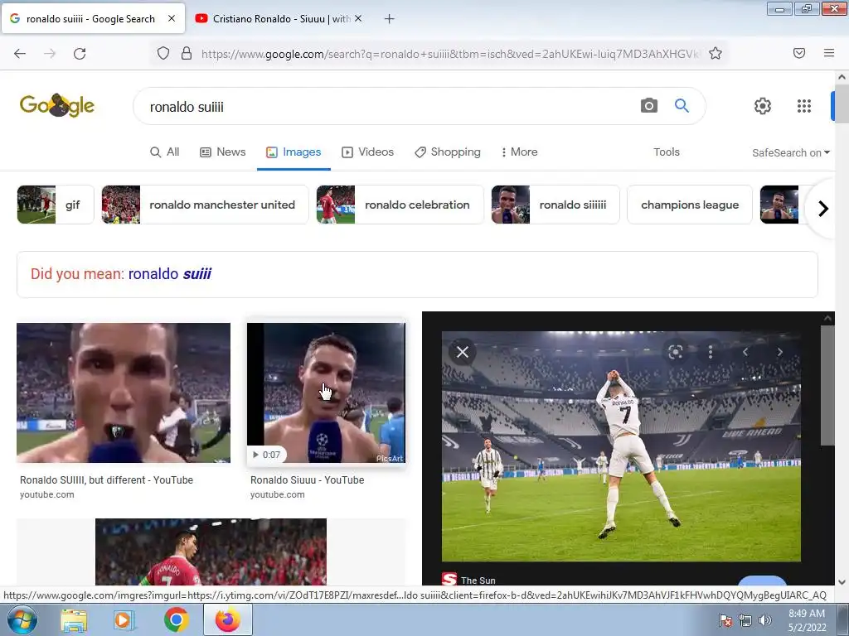Viewport: 849px width, 636px height.
Task: Follow the suggested ronaldo suiii link
Action: tap(169, 273)
